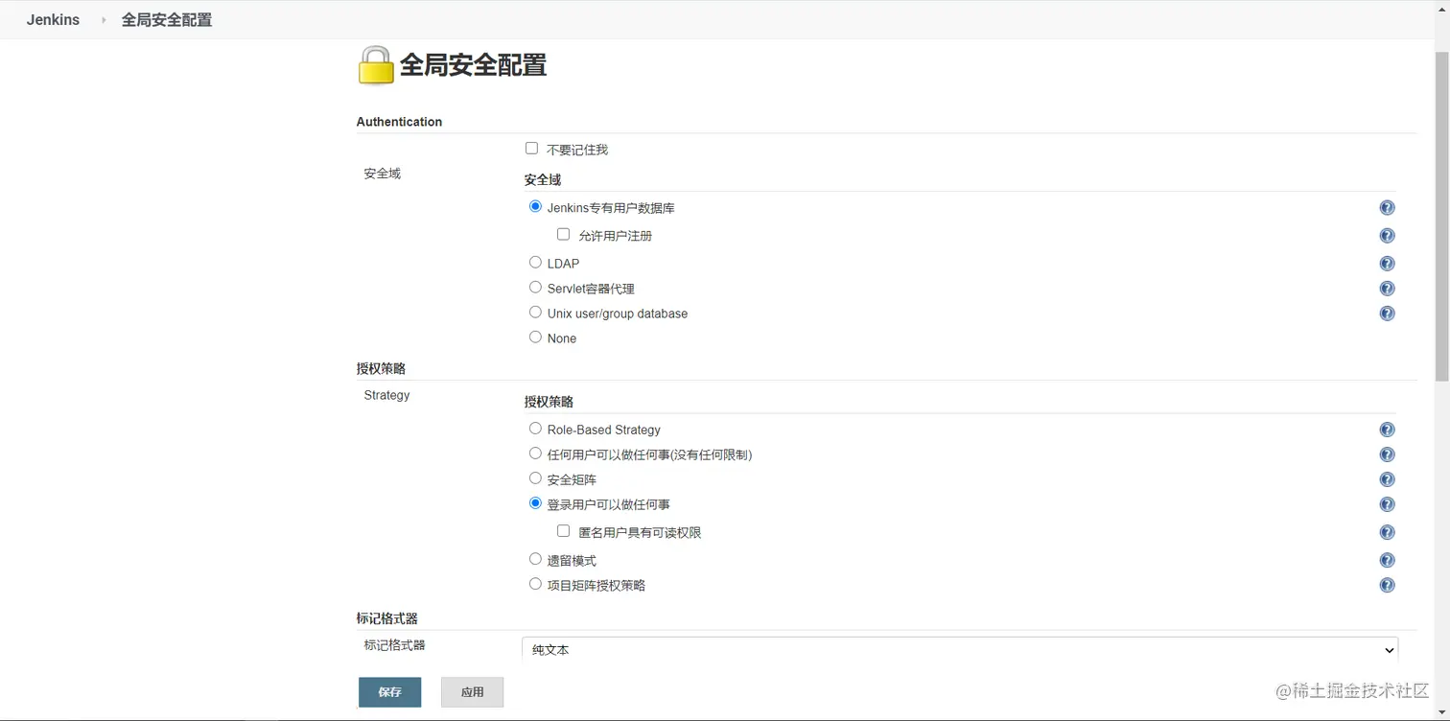Enable 匿名用户具有可读权限 checkbox
1450x721 pixels.
click(563, 531)
